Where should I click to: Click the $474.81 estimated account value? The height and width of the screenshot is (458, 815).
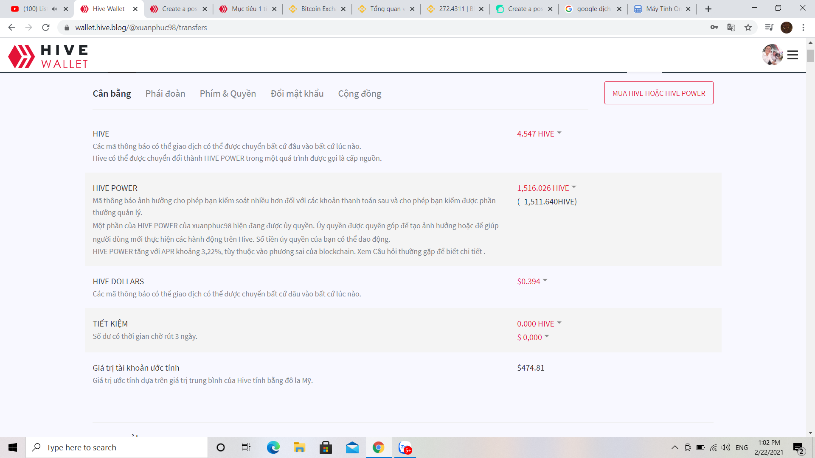point(531,368)
